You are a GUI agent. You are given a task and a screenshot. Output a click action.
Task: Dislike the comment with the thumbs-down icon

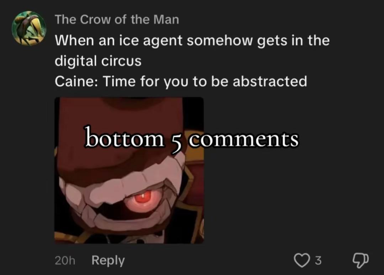[360, 261]
